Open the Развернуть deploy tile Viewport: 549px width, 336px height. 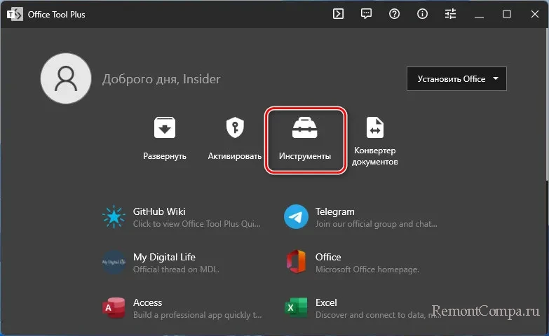pyautogui.click(x=165, y=138)
